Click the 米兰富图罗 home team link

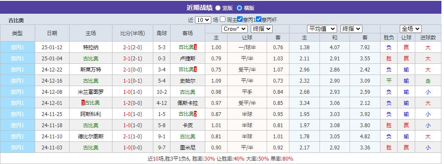click(91, 92)
